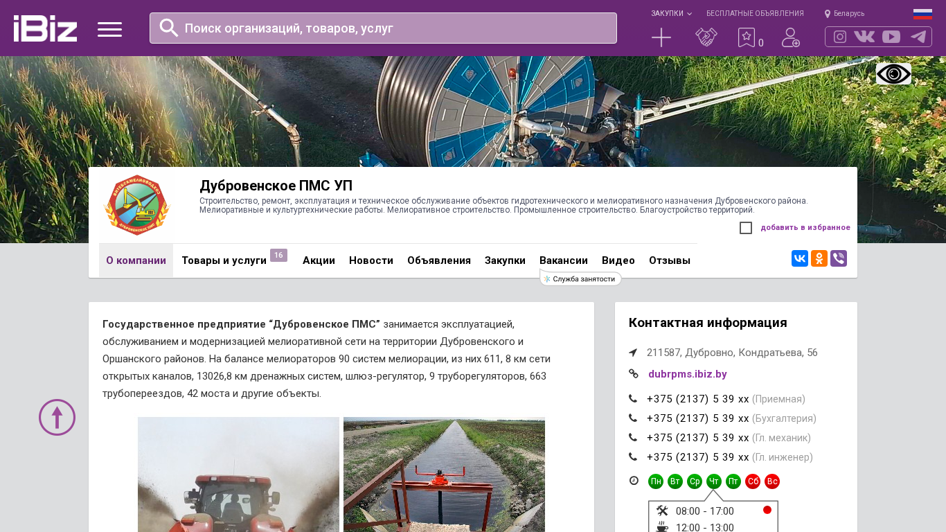Open the tractor photo thumbnail
This screenshot has height=532, width=946.
point(238,475)
